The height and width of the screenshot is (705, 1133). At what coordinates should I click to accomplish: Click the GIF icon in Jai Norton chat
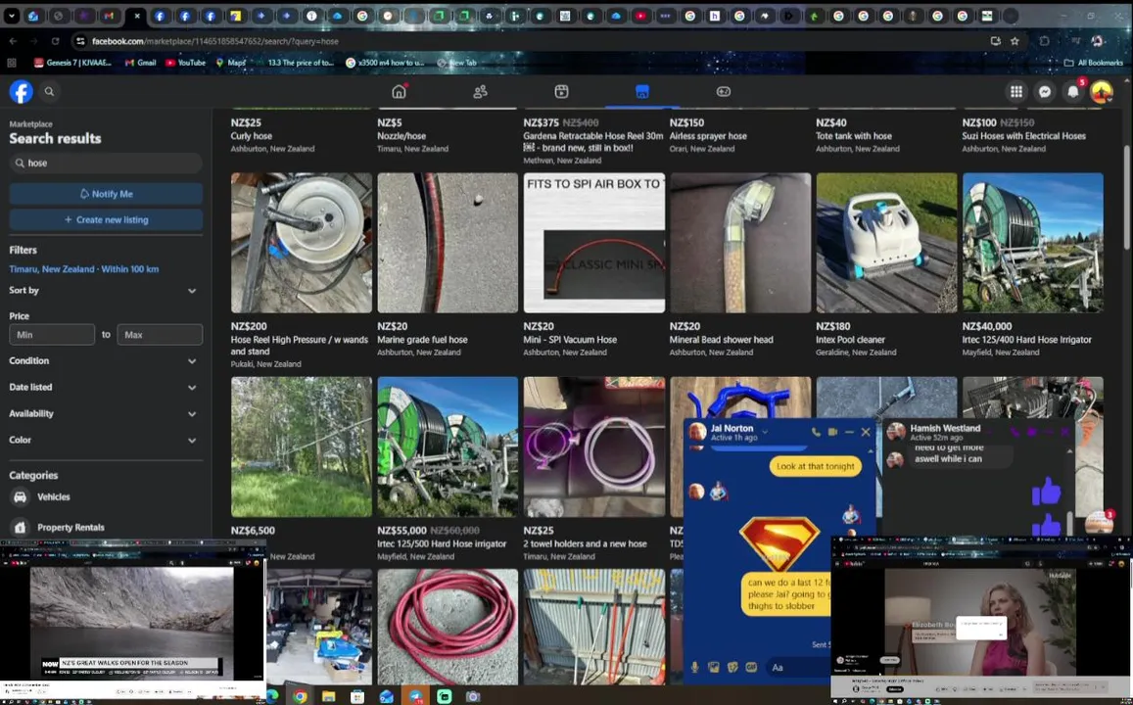[751, 668]
